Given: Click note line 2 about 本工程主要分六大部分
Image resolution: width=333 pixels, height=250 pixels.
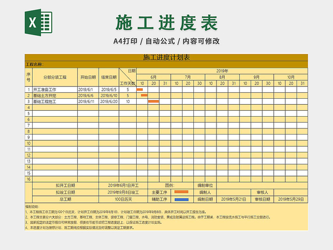Looking at the screenshot, I should (x=148, y=217).
